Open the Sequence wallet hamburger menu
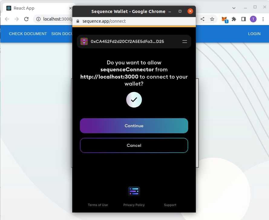This screenshot has height=220, width=269. point(185,41)
